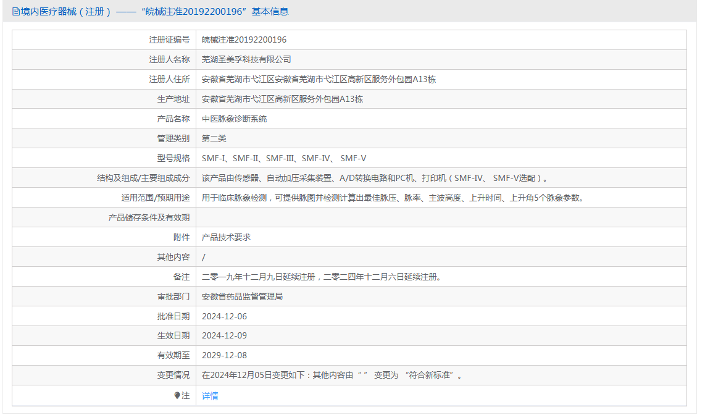Open the 详情 link
Image resolution: width=705 pixels, height=420 pixels.
point(210,396)
